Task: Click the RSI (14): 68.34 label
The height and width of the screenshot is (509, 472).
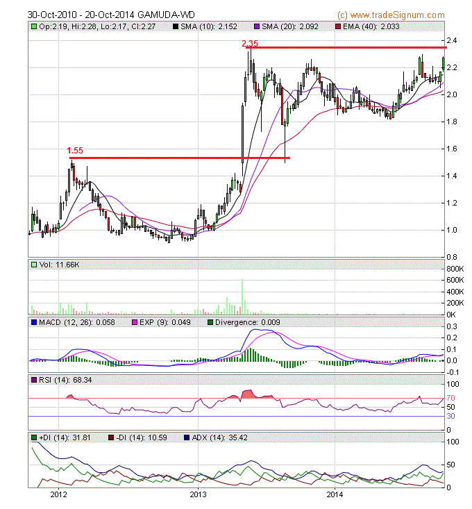Action: 65,380
